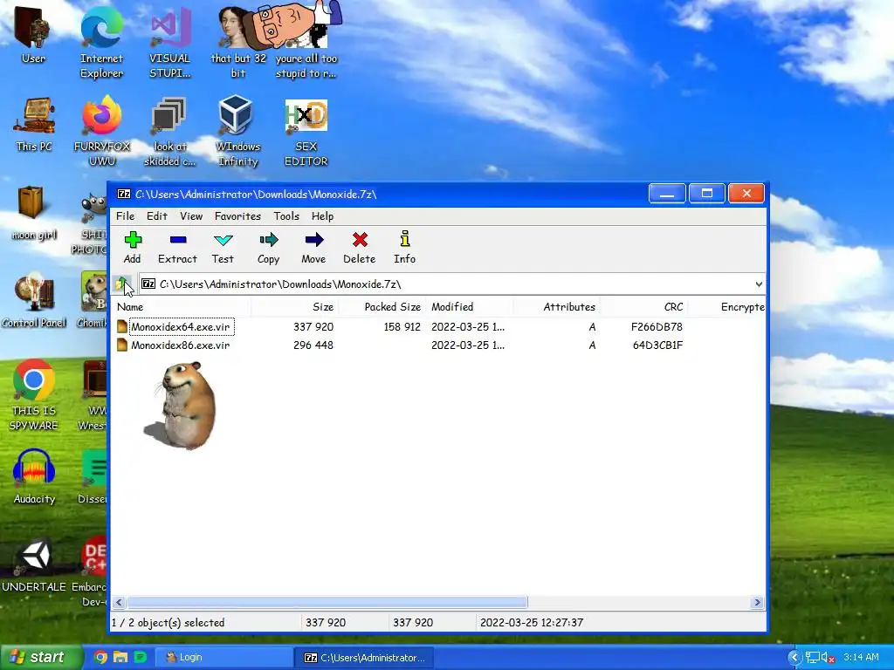Screen dimensions: 894x670
Task: Sort by Packed Size column header
Action: pos(382,306)
